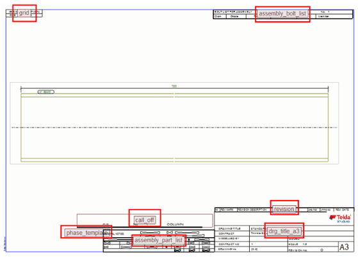This screenshot has height=259, width=358.
Task: Select the call_off template label
Action: [x=145, y=220]
